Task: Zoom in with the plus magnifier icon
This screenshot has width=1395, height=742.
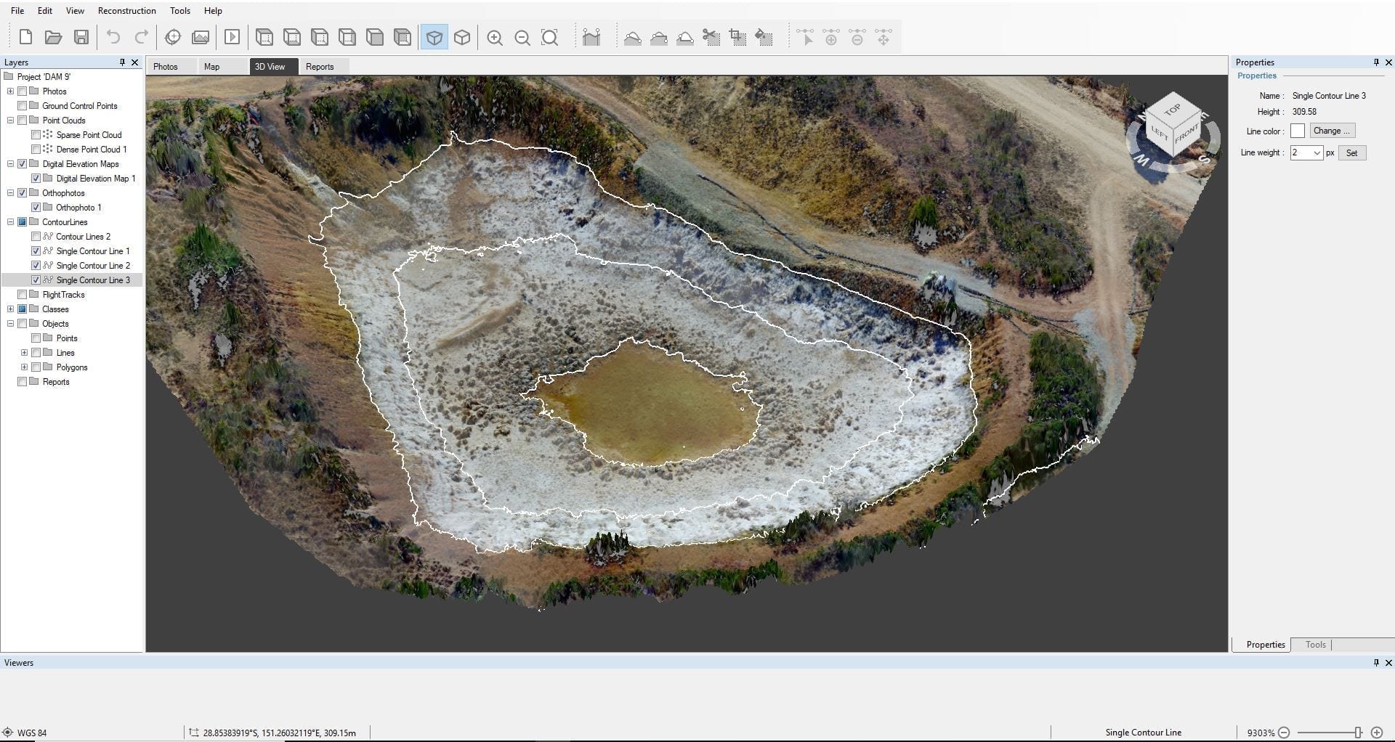Action: pyautogui.click(x=495, y=38)
